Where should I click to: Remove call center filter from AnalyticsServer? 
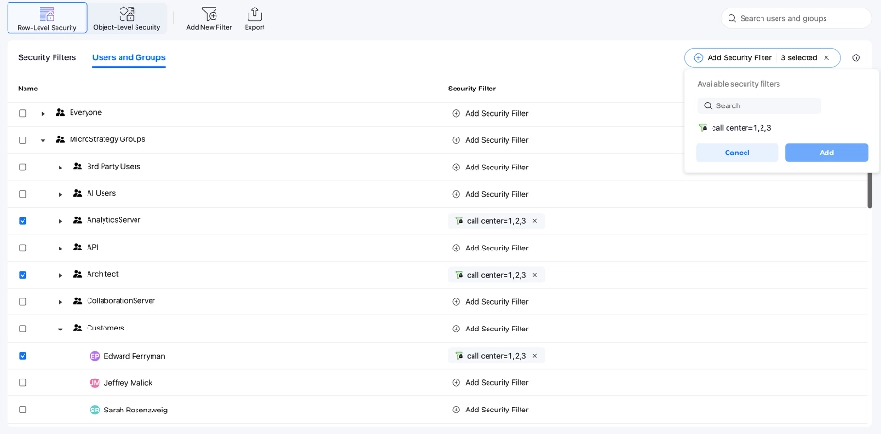(535, 221)
